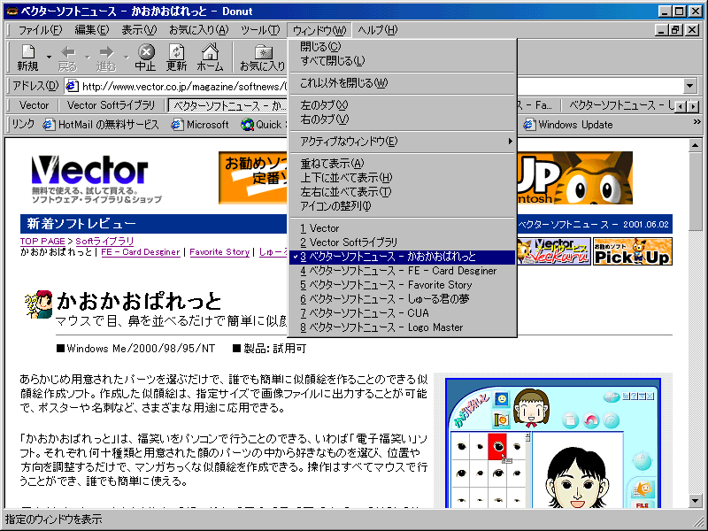Open the ファイル(F) menu
Image resolution: width=708 pixels, height=531 pixels.
(x=40, y=30)
